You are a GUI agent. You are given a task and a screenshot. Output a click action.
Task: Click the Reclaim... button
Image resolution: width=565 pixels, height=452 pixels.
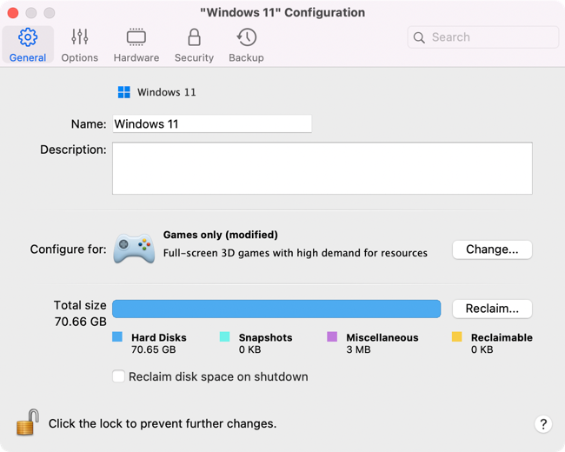coord(492,309)
